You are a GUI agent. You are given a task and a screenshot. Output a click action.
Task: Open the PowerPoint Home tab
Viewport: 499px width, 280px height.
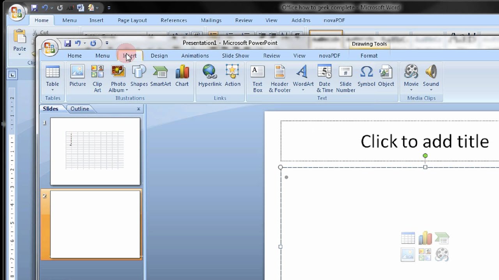(74, 56)
